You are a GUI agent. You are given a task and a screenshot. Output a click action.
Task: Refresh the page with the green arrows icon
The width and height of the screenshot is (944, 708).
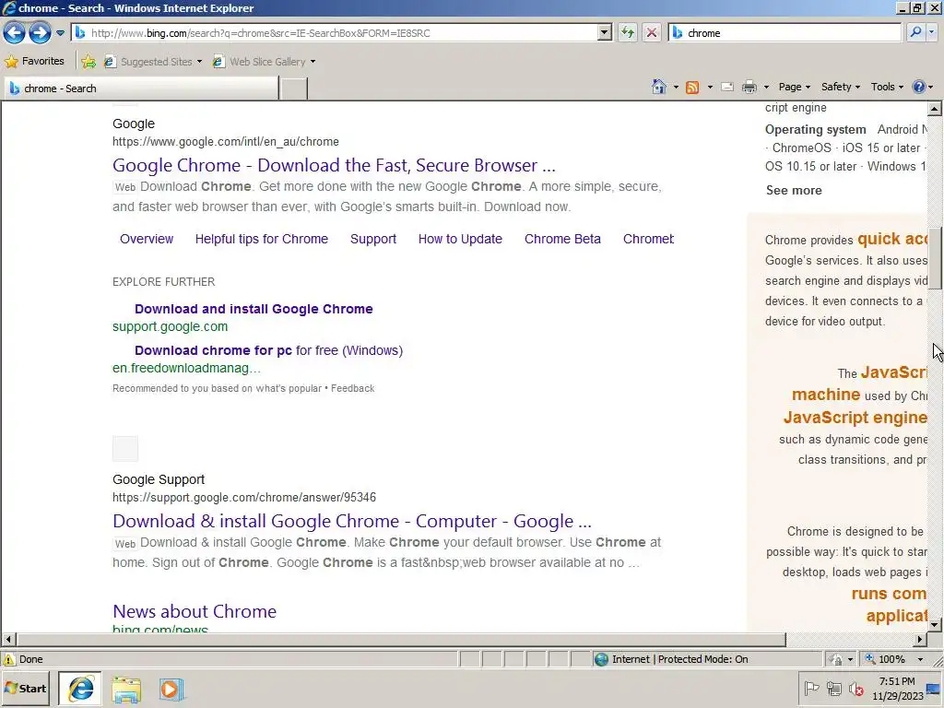[627, 32]
